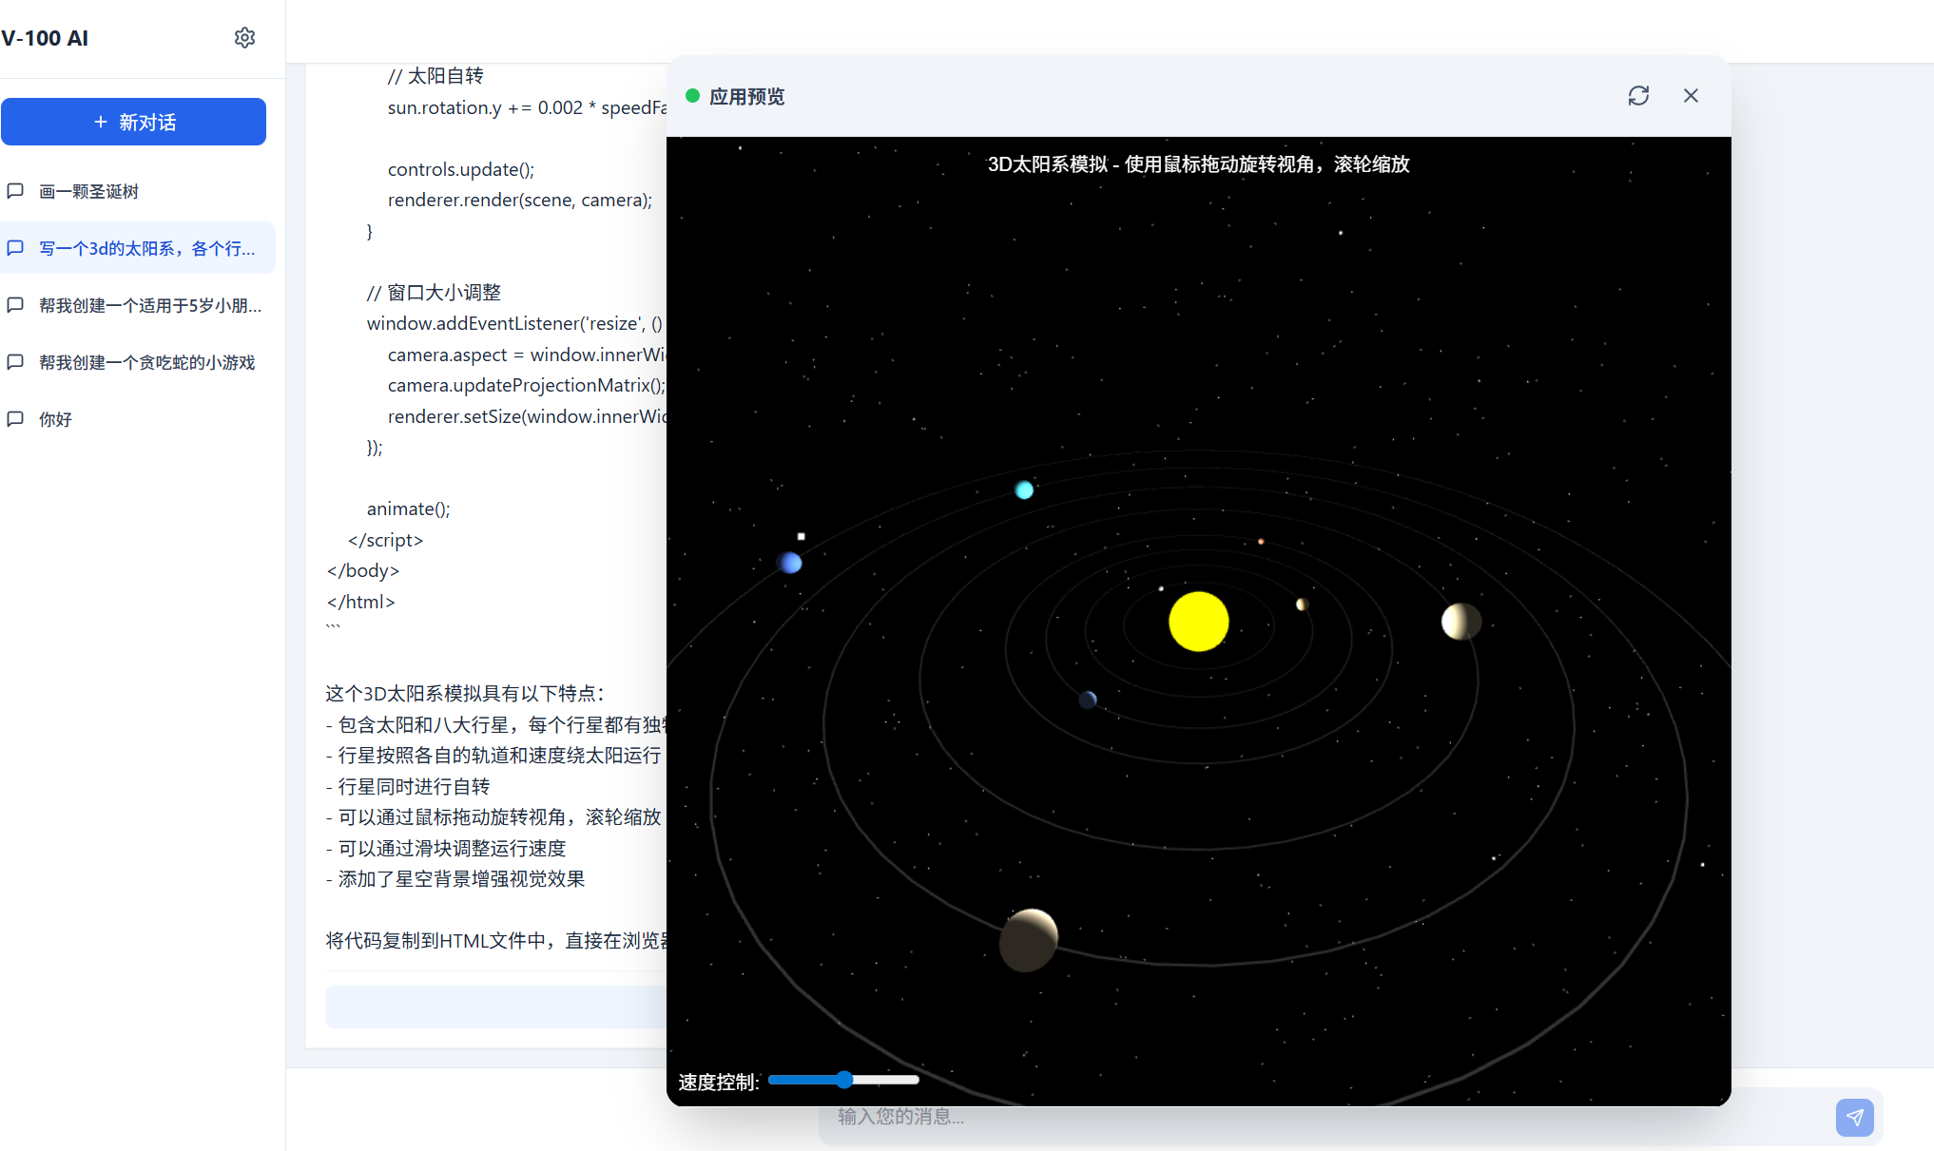The height and width of the screenshot is (1151, 1934).
Task: Click the large tan planet near bottom
Action: tap(1029, 940)
